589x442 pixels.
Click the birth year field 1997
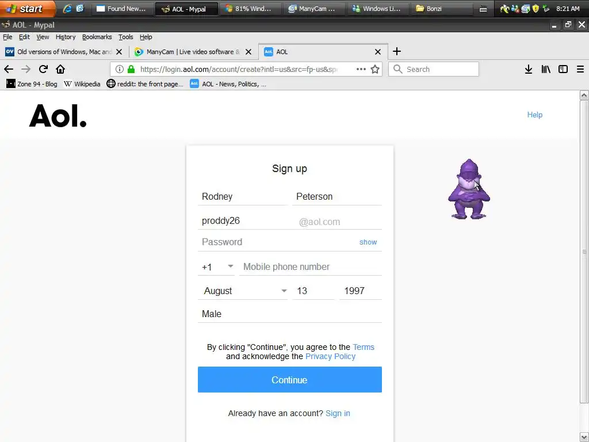(361, 291)
